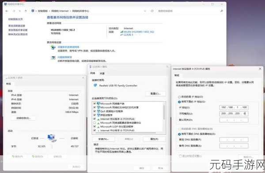This screenshot has height=173, width=265.
Task: Click the icon of Microsoft LLDP 协议驱动程序 item
Action: pyautogui.click(x=98, y=127)
